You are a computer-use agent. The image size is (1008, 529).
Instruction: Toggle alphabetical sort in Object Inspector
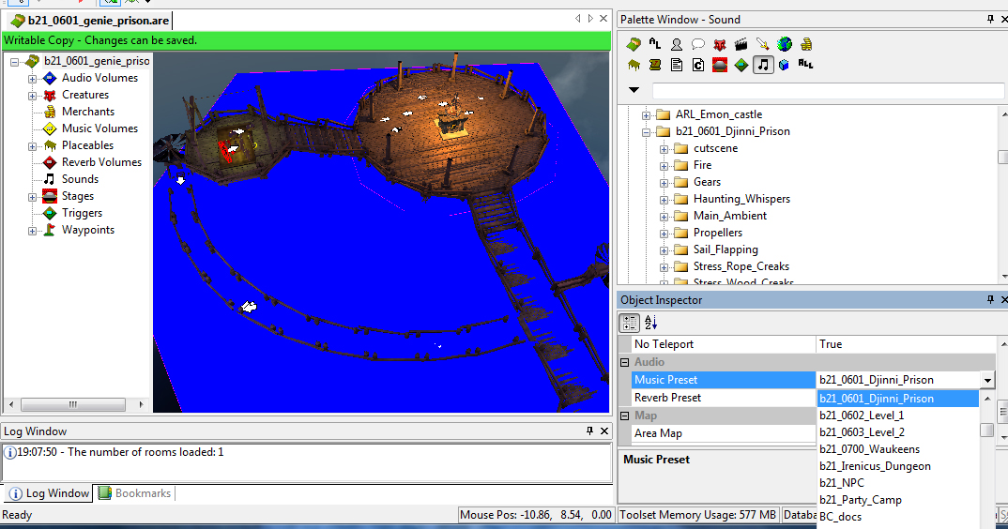pos(650,323)
